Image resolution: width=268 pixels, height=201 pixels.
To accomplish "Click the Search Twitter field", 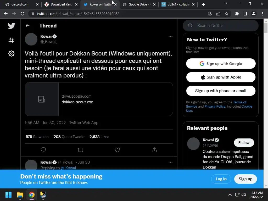I will pos(220,26).
